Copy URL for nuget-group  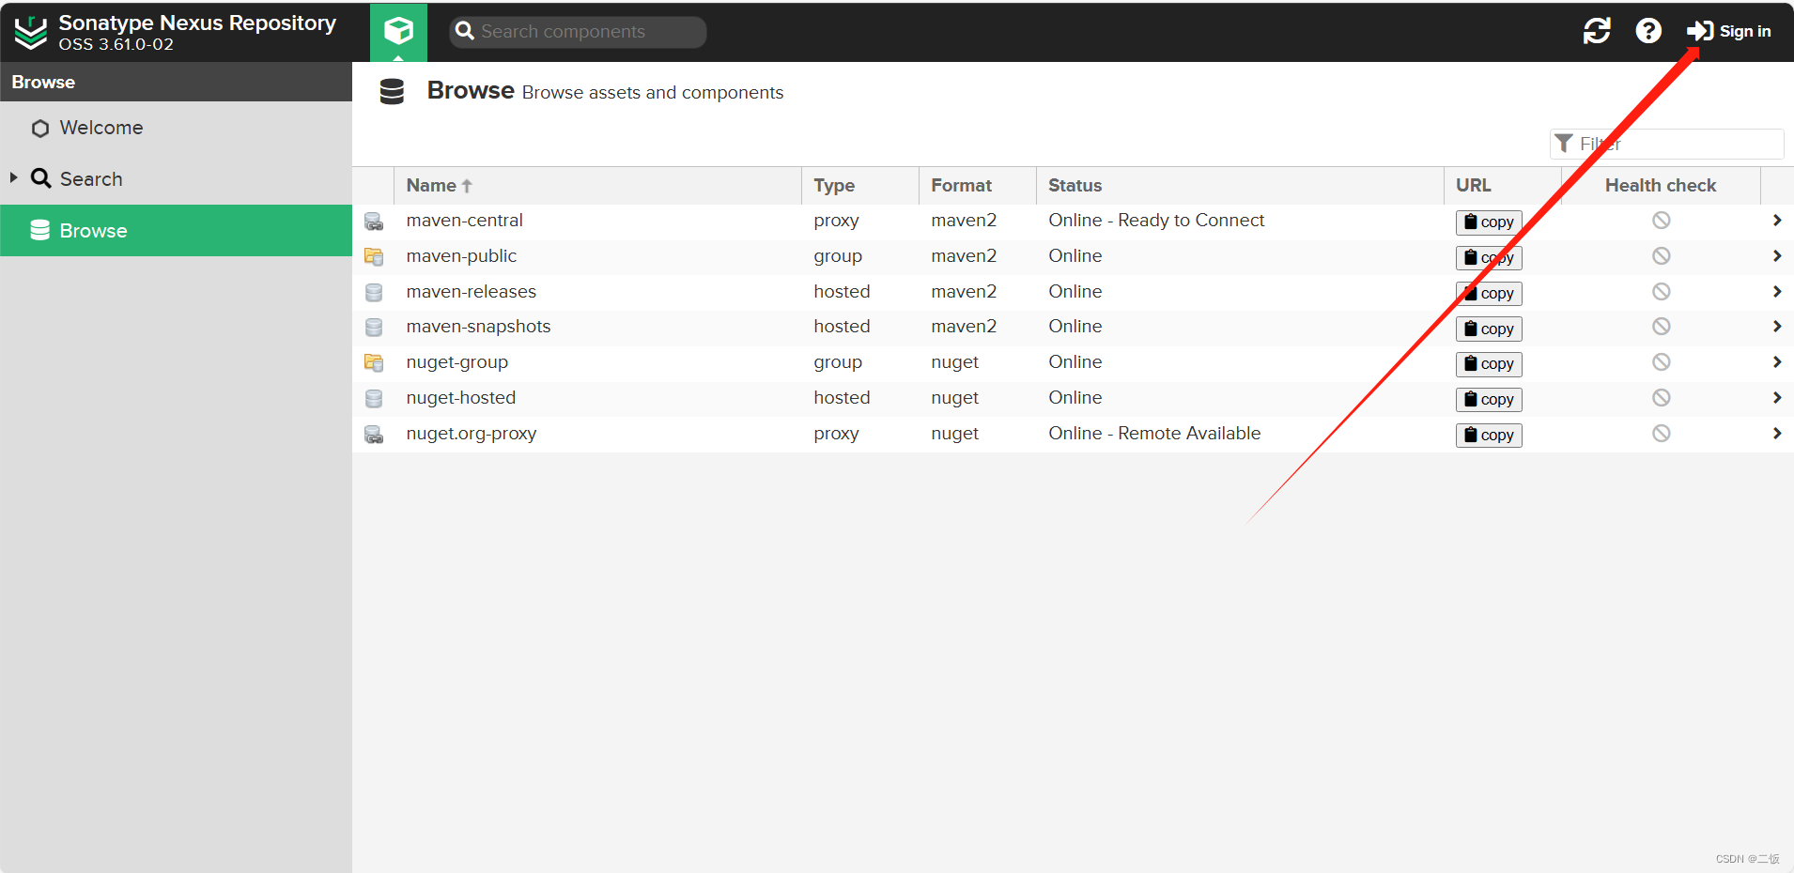click(1489, 363)
